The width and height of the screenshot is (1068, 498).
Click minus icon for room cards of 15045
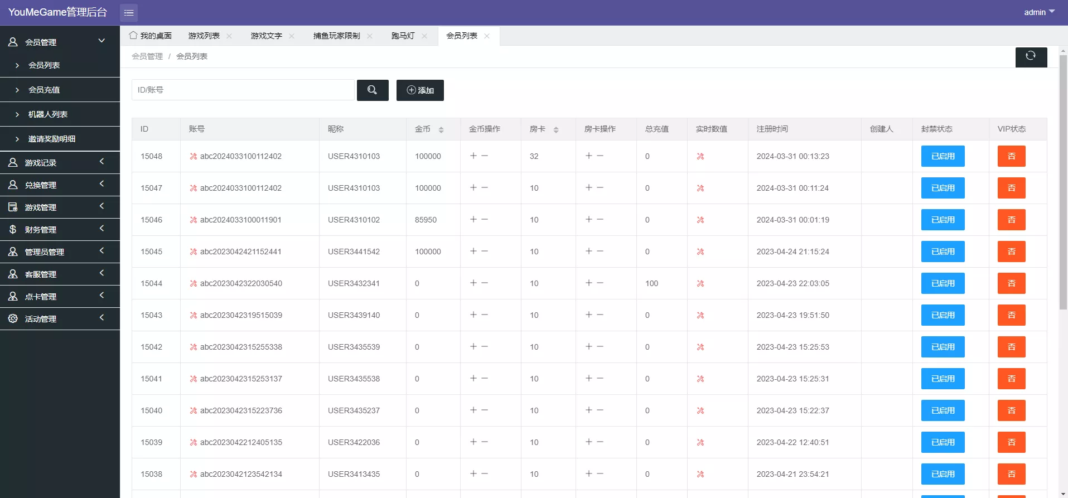click(600, 252)
